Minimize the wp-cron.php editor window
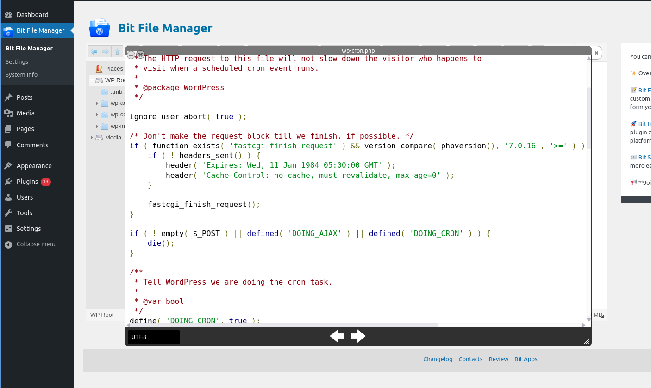The height and width of the screenshot is (388, 651). [131, 55]
